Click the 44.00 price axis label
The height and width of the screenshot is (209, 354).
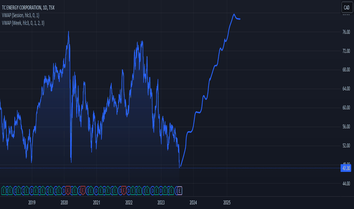[346, 184]
